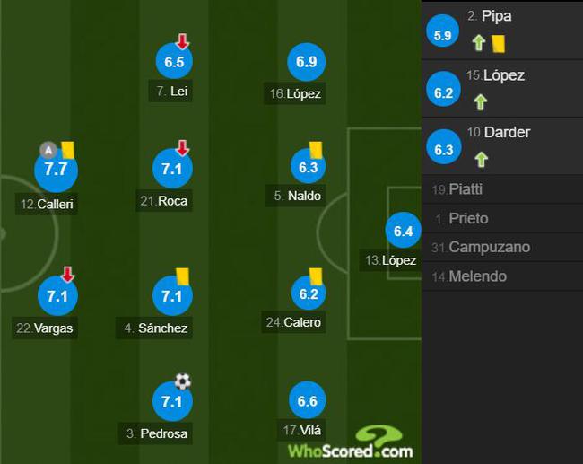
Task: Open the 16. López player label
Action: click(295, 93)
